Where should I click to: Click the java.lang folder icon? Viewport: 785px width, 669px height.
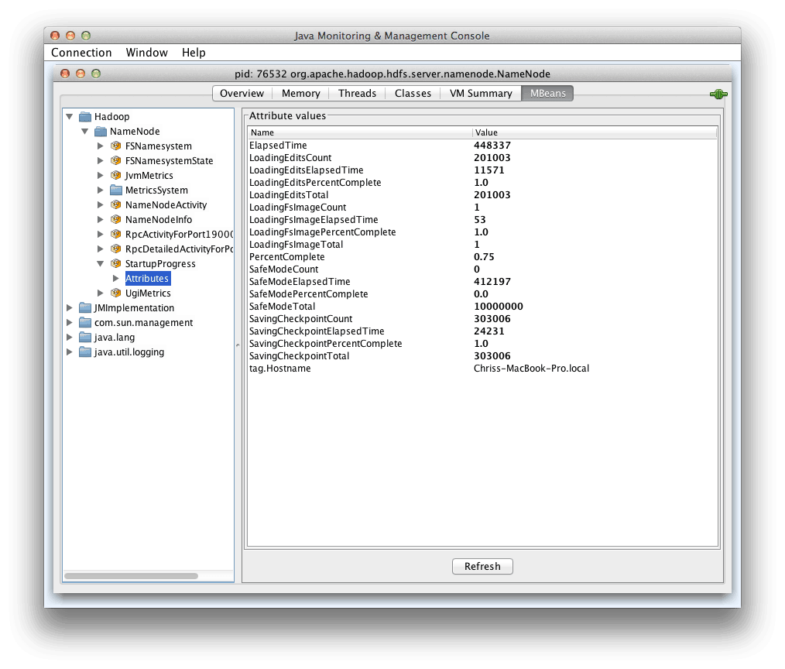(85, 338)
